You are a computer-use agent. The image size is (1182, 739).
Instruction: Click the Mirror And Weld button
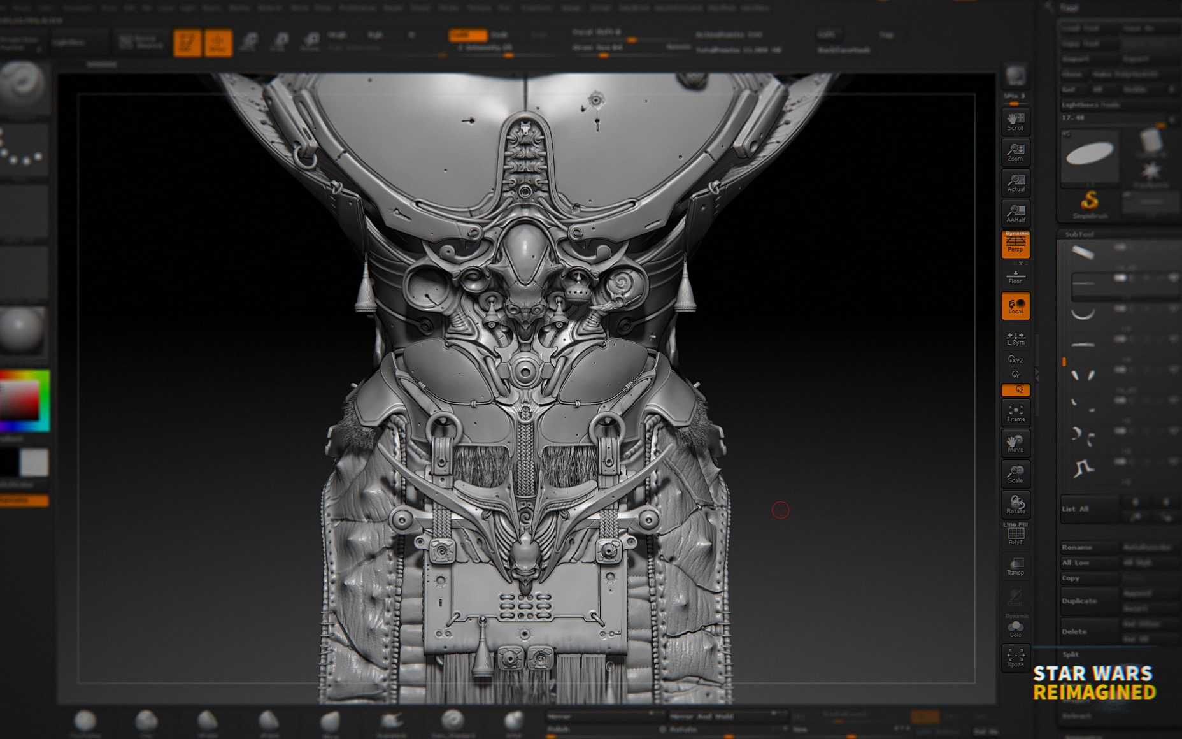click(727, 716)
